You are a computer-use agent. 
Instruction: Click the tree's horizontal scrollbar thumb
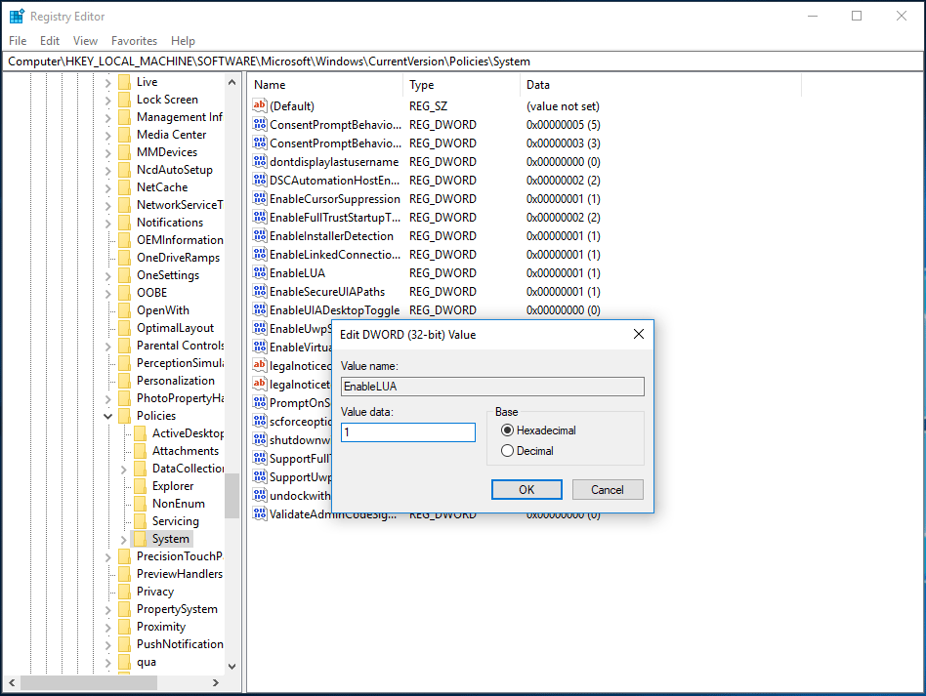(x=89, y=682)
